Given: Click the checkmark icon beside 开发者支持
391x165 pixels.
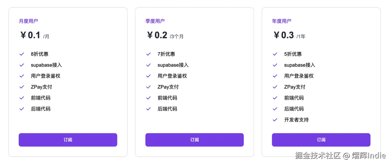Looking at the screenshot, I should [275, 120].
